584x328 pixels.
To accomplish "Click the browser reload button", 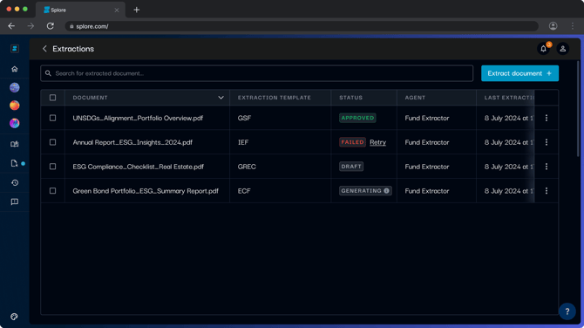I will (51, 26).
